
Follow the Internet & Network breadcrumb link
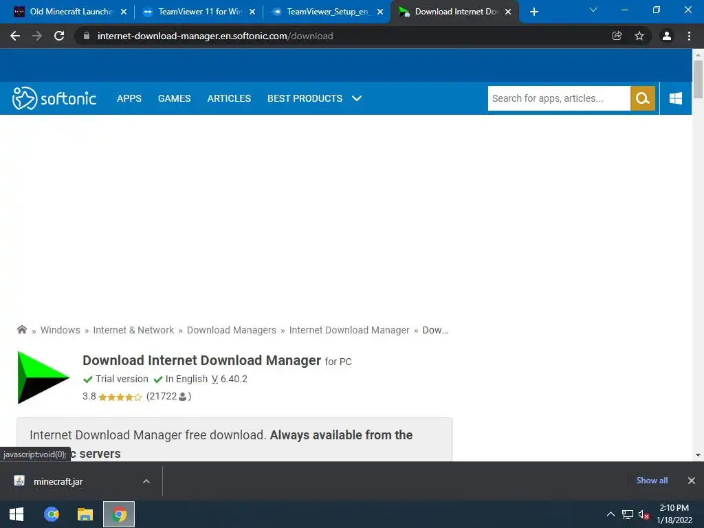[133, 330]
